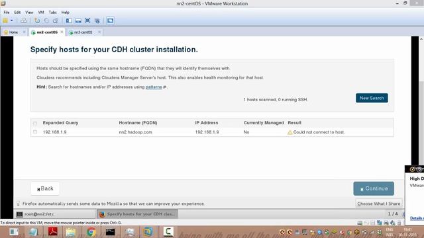This screenshot has width=424, height=238.
Task: Check the 192.168.1.9 host row checkbox
Action: point(35,132)
